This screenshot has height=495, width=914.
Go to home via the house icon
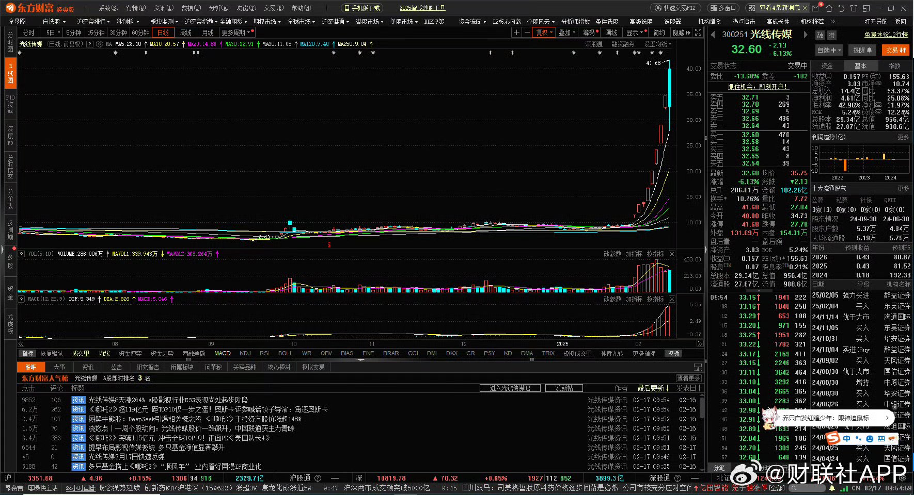tap(829, 8)
